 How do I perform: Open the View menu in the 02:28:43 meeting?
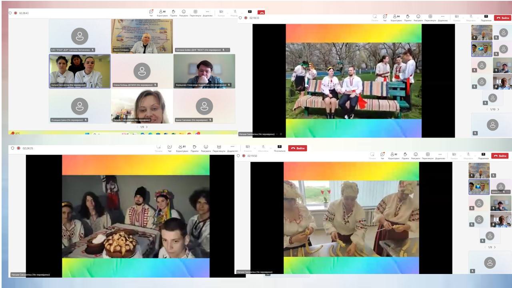195,12
